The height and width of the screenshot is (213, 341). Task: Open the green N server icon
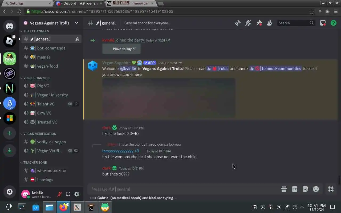point(10,88)
